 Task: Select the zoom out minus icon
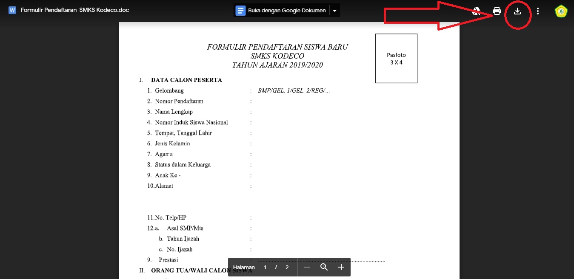pos(307,267)
